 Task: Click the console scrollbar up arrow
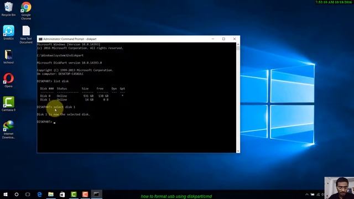click(x=238, y=44)
